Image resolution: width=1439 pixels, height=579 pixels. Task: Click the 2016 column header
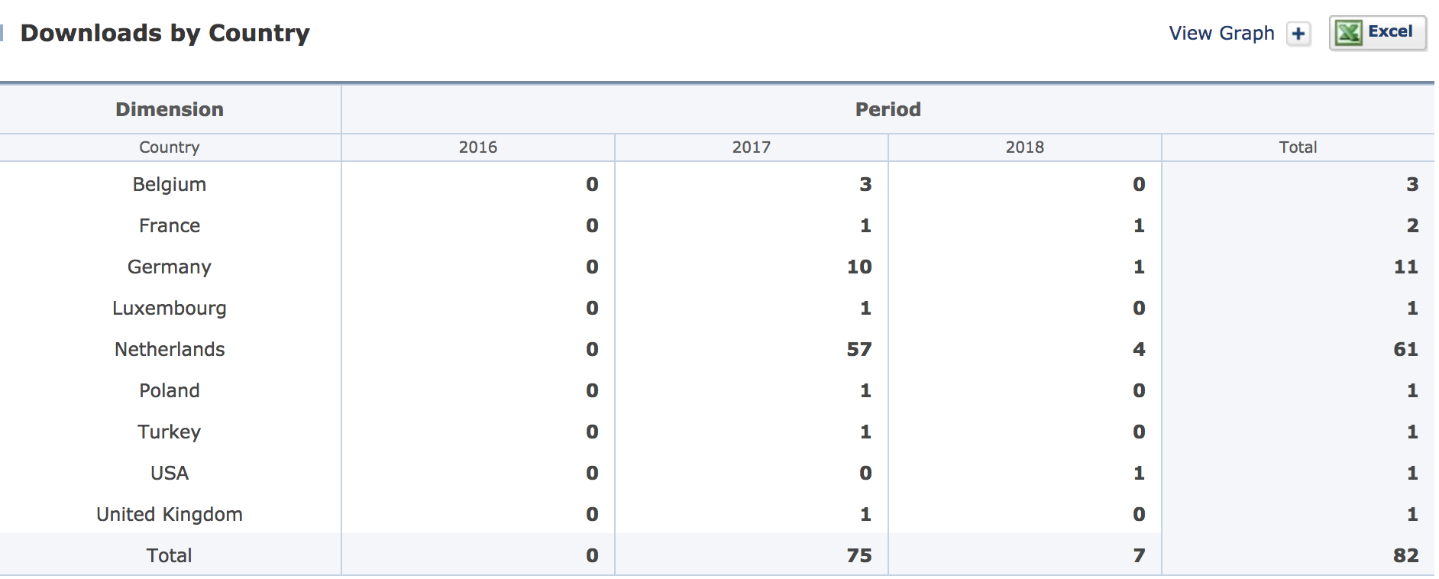477,147
